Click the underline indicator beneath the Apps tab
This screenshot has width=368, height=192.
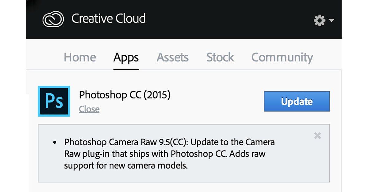(126, 69)
